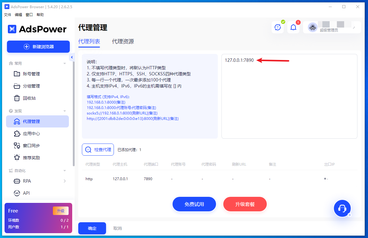368x238 pixels.
Task: Collapse the 发现 sidebar section
Action: click(64, 111)
